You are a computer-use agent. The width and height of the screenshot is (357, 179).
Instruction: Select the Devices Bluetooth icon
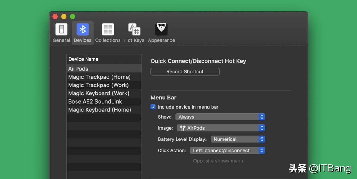(83, 30)
